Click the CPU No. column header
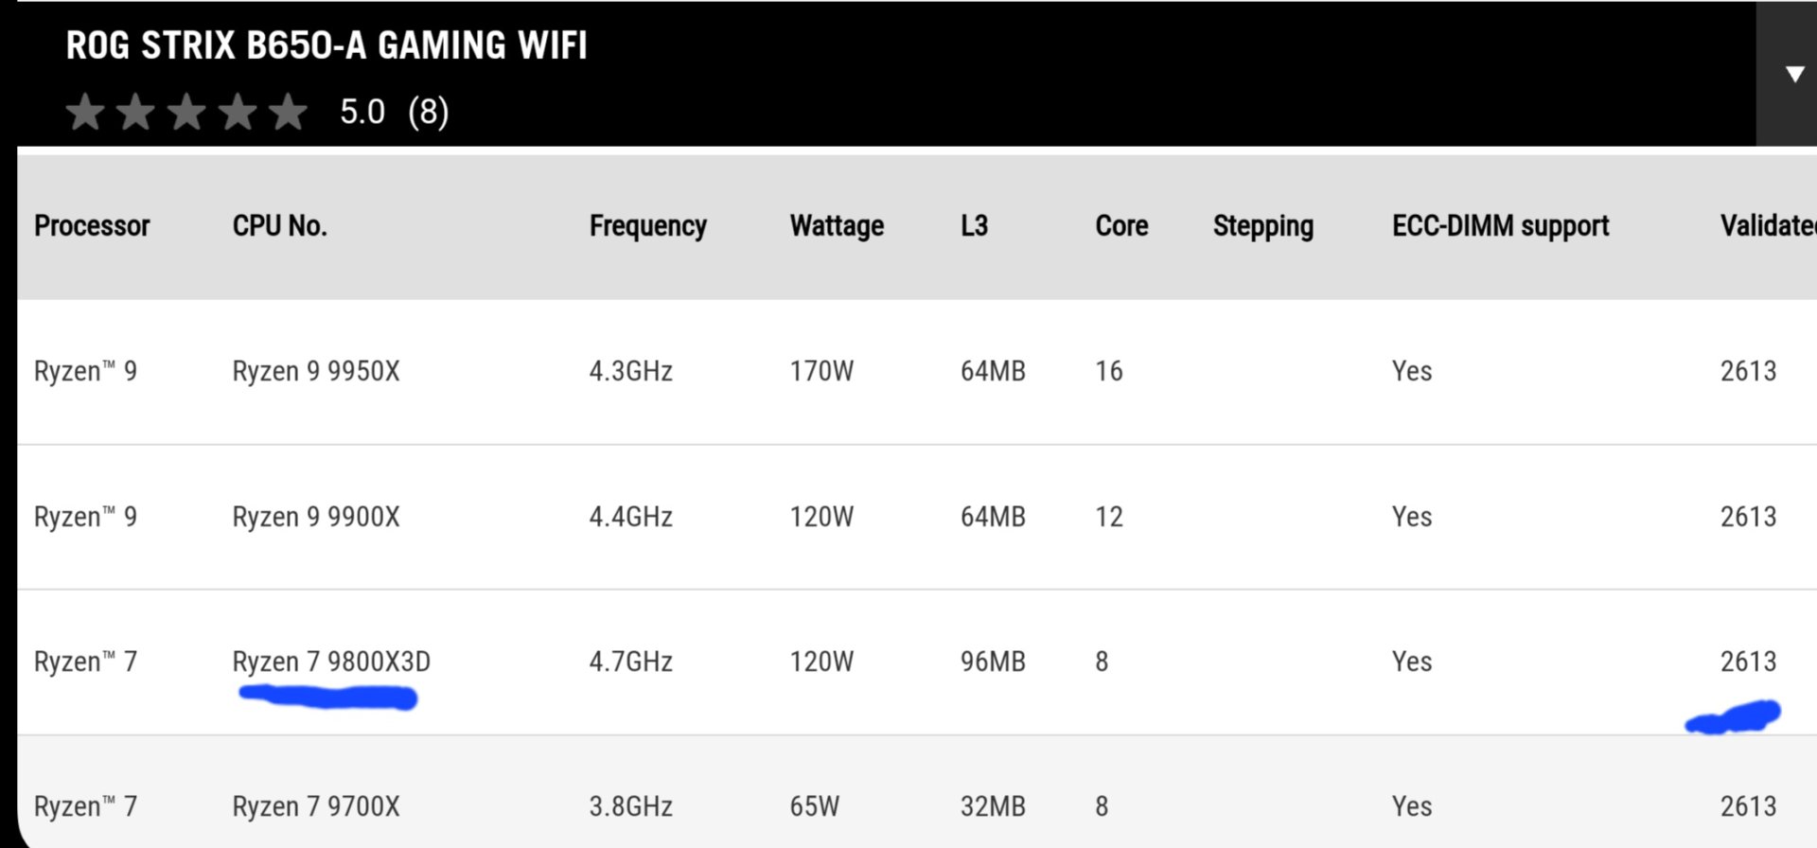The image size is (1817, 848). [279, 225]
